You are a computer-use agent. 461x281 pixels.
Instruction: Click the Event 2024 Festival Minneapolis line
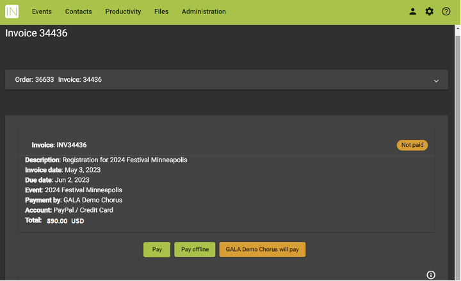click(x=74, y=190)
